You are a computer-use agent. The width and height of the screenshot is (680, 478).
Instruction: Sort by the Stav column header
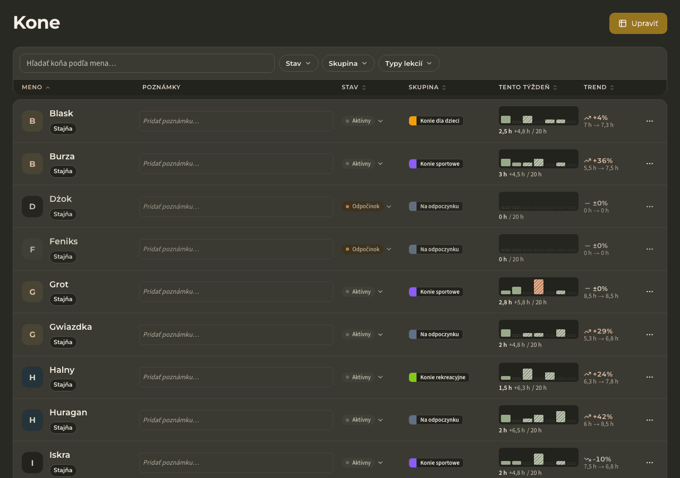coord(354,87)
